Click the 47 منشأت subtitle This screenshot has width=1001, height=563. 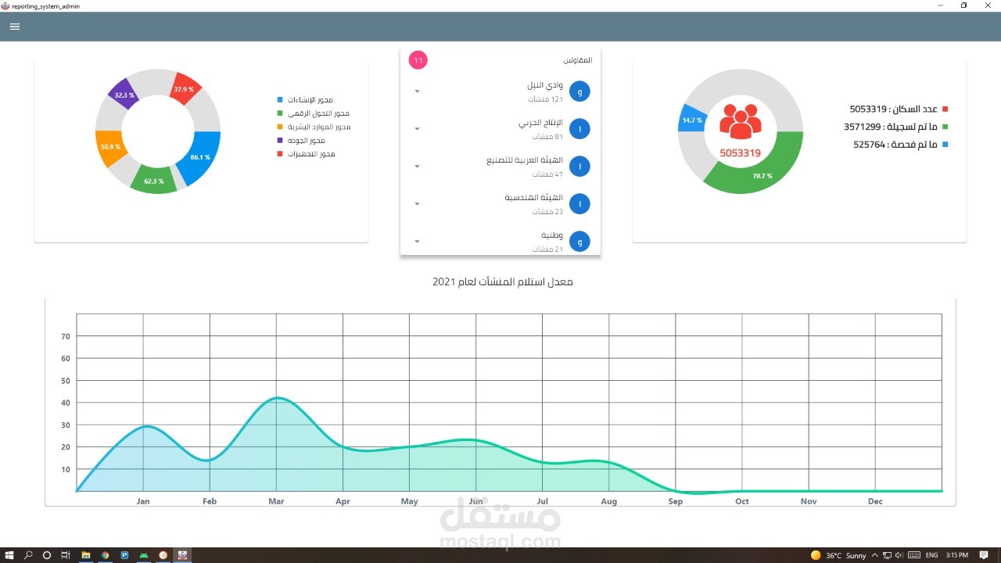click(547, 174)
